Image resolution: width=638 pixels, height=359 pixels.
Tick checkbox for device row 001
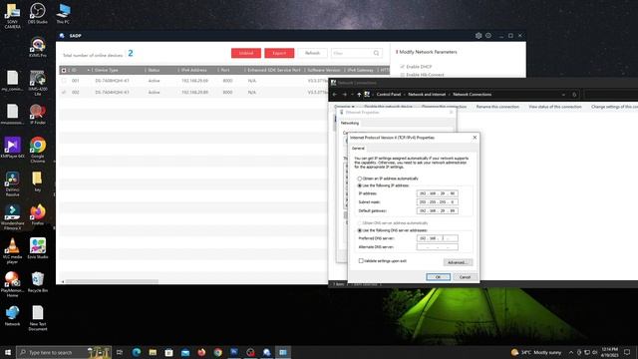click(x=64, y=81)
